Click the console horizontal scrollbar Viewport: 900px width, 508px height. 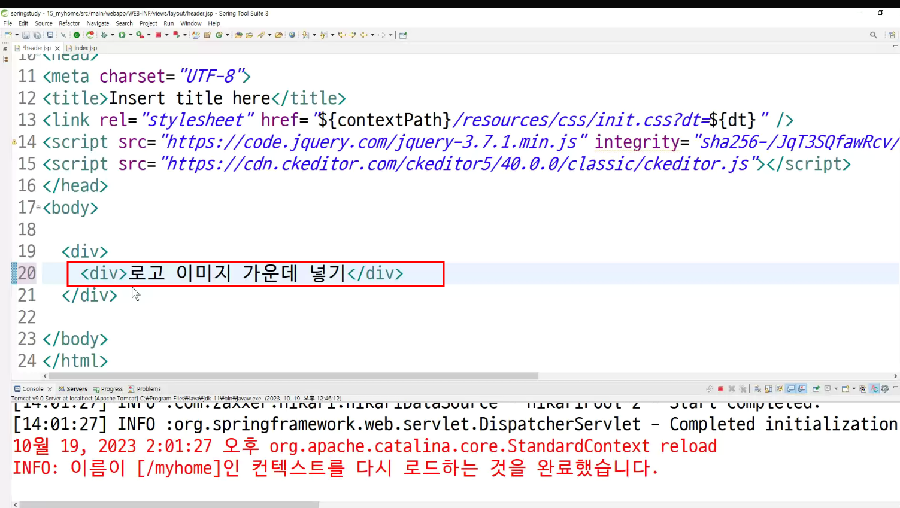coord(169,504)
